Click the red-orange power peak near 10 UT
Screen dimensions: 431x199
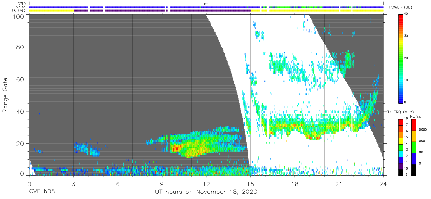174,148
